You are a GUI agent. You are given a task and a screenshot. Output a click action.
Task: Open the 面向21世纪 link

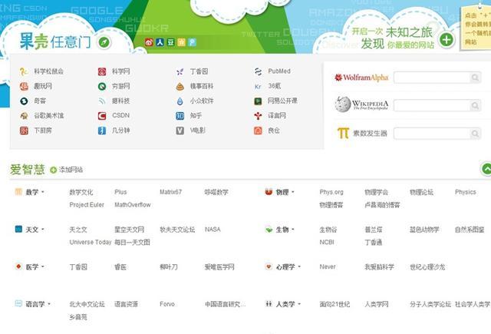click(334, 304)
